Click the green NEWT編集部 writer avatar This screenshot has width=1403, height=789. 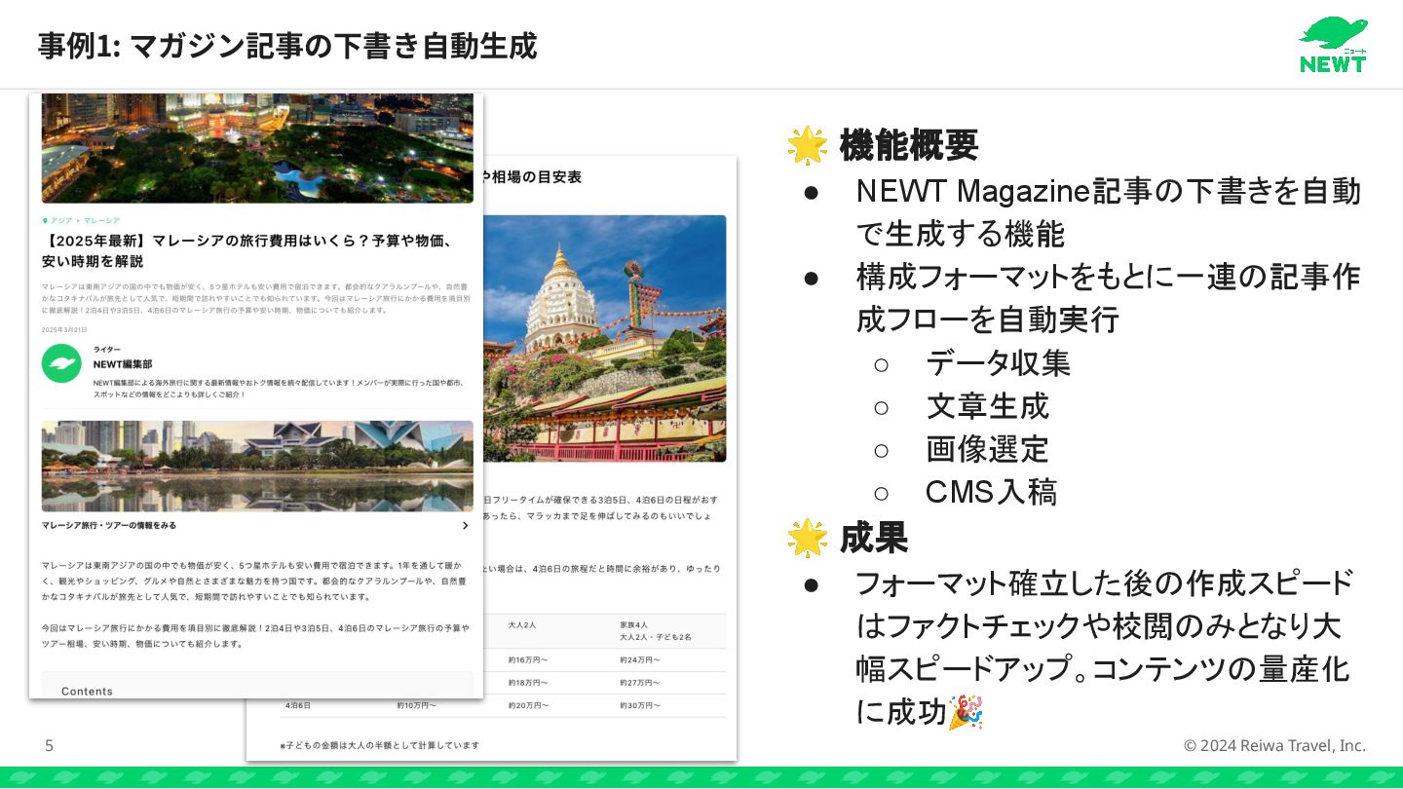[x=61, y=363]
